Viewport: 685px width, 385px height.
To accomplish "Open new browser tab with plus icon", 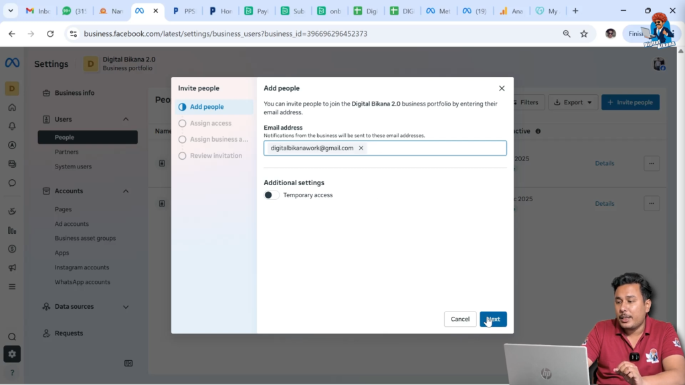I will coord(575,11).
